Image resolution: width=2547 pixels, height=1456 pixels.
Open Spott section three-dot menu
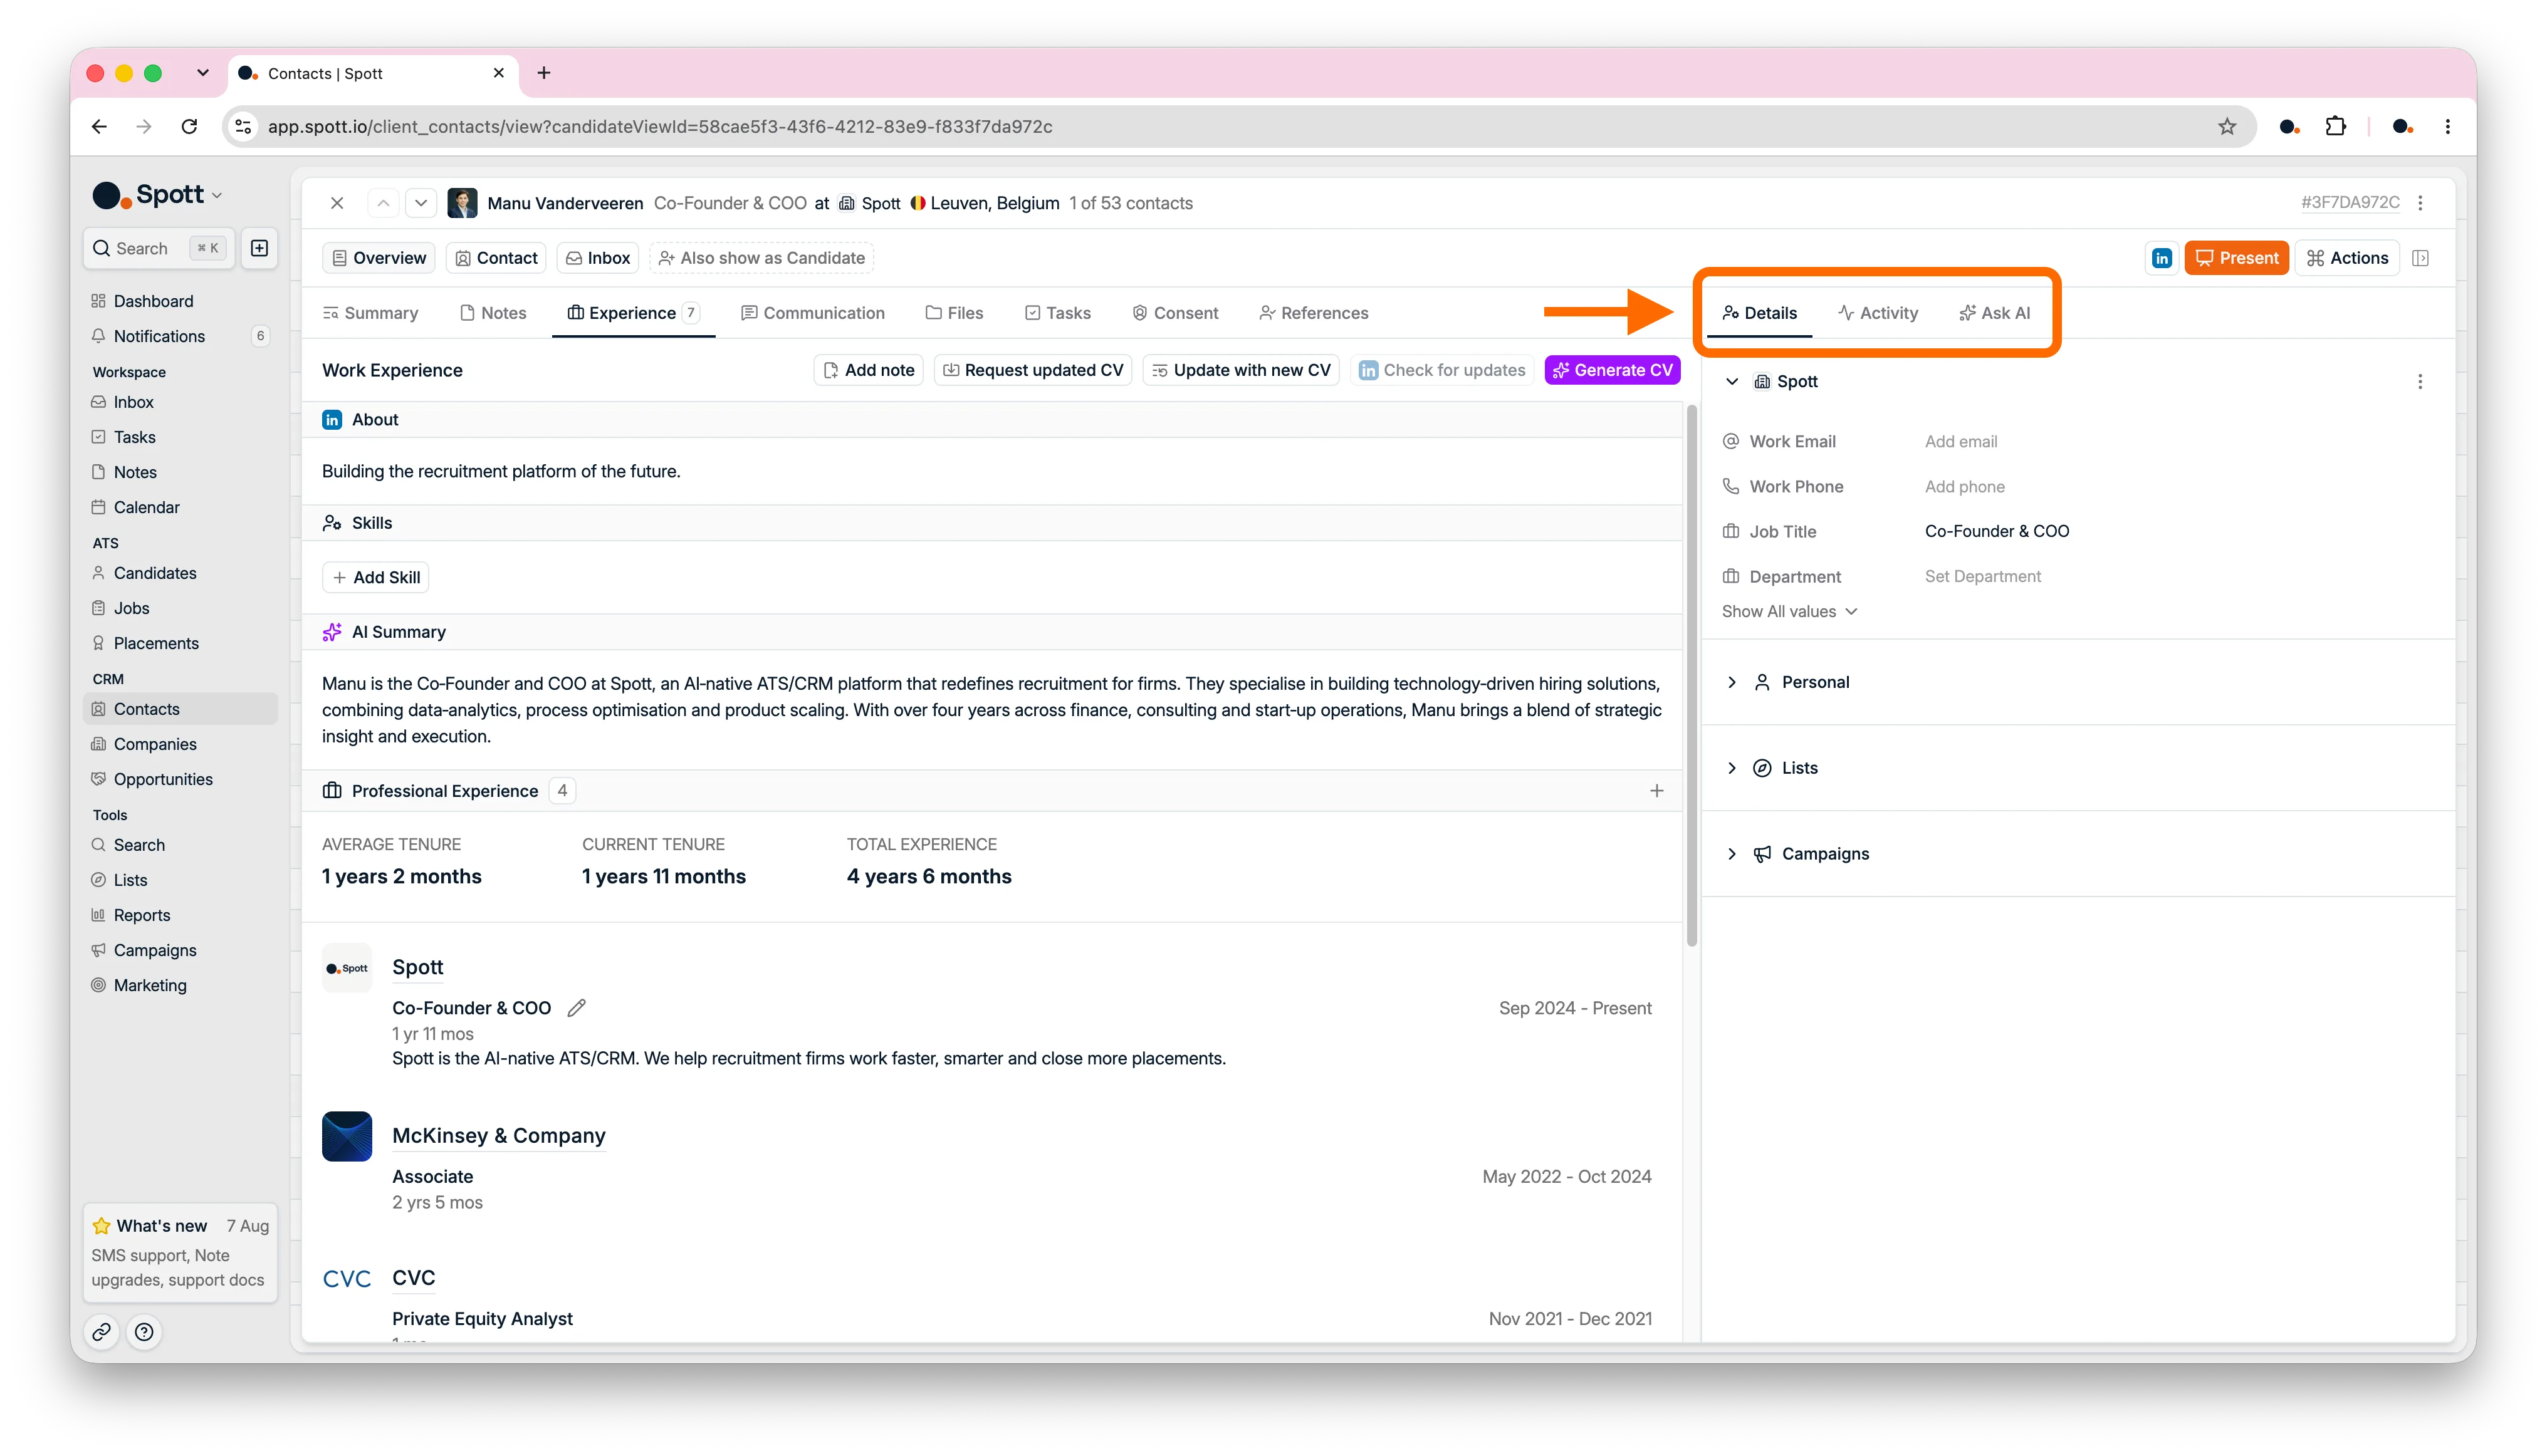[2420, 382]
